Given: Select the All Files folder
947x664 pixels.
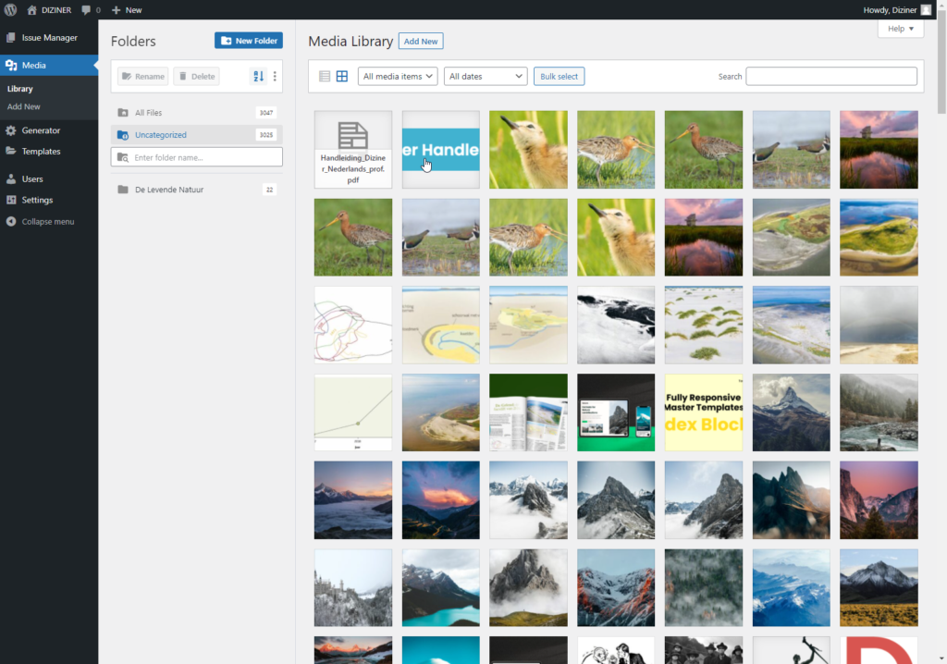Looking at the screenshot, I should [148, 113].
